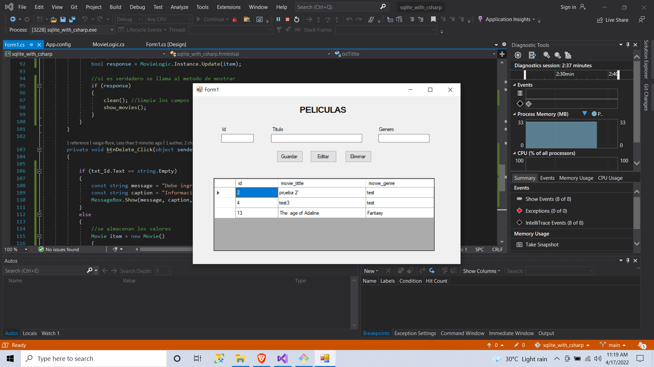Open File Explorer from the Windows taskbar
Viewport: 654px width, 367px height.
tap(240, 359)
